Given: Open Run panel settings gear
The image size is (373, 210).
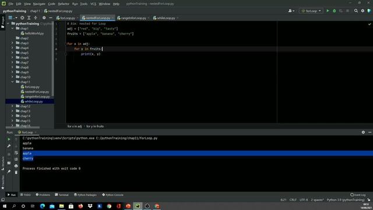Looking at the screenshot, I should [363, 132].
